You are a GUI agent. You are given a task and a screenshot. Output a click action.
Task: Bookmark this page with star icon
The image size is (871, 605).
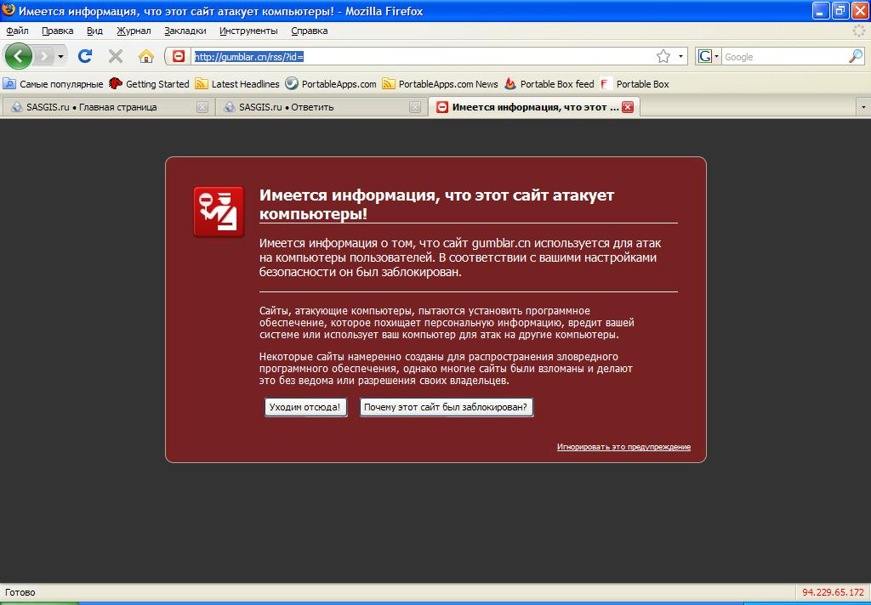[x=663, y=56]
